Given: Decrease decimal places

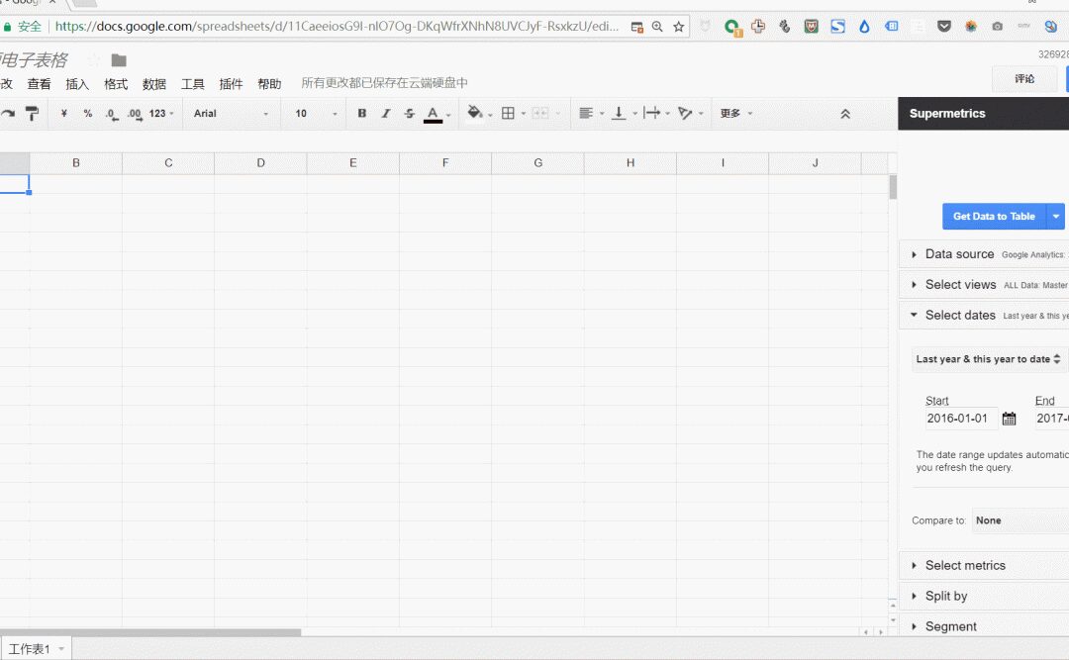Looking at the screenshot, I should 112,114.
